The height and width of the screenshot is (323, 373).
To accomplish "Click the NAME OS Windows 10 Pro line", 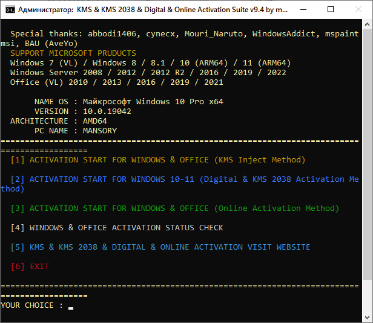I will pos(128,102).
